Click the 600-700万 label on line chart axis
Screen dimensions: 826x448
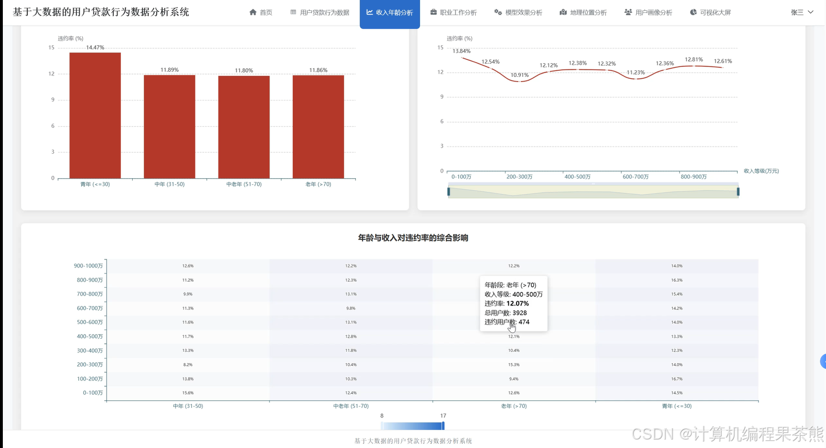(635, 177)
